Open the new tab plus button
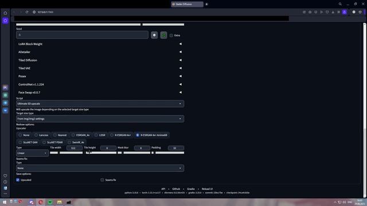 (x=206, y=4)
